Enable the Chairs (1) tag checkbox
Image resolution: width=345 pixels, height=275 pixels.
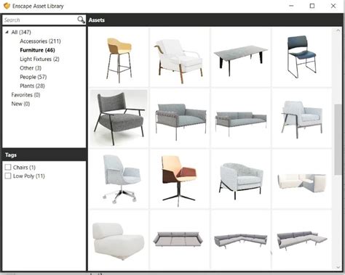[8, 167]
